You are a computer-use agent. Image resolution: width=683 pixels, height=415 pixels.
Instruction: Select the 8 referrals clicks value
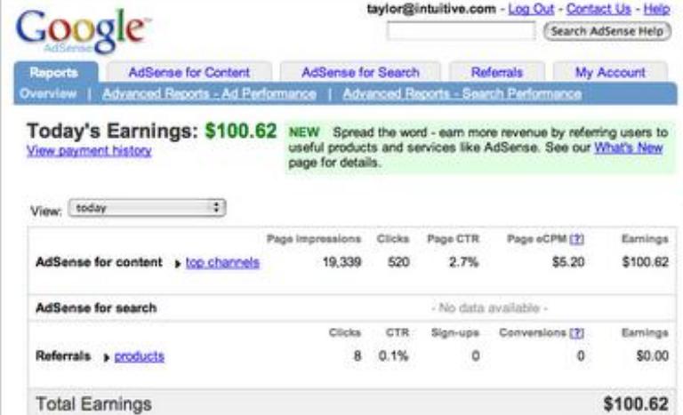(358, 356)
